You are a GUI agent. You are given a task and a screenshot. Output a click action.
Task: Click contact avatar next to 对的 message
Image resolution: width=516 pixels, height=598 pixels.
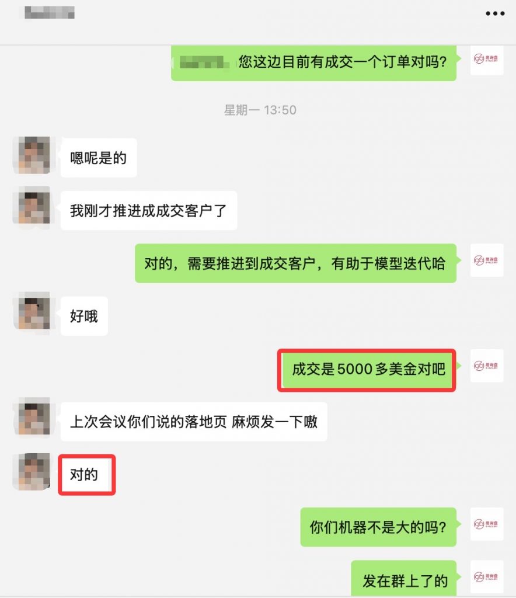pyautogui.click(x=34, y=472)
